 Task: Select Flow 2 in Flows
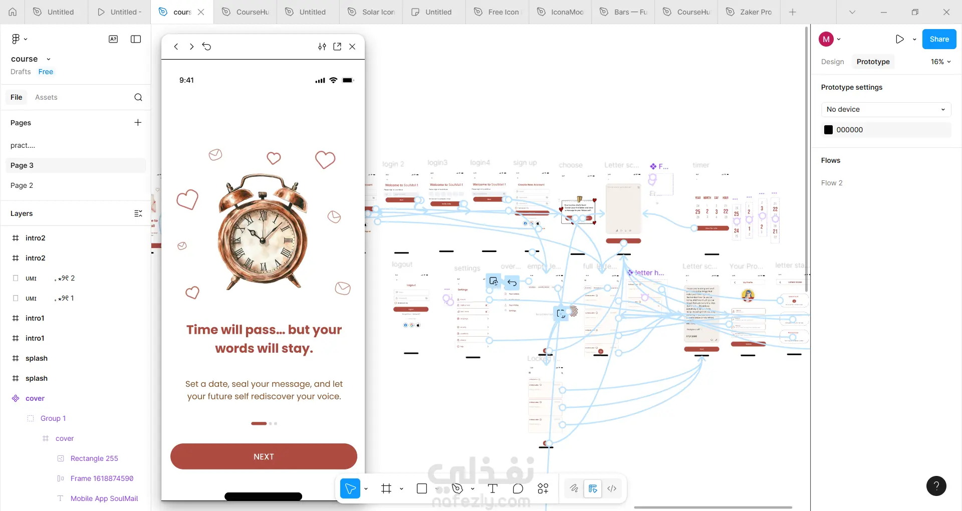(832, 183)
